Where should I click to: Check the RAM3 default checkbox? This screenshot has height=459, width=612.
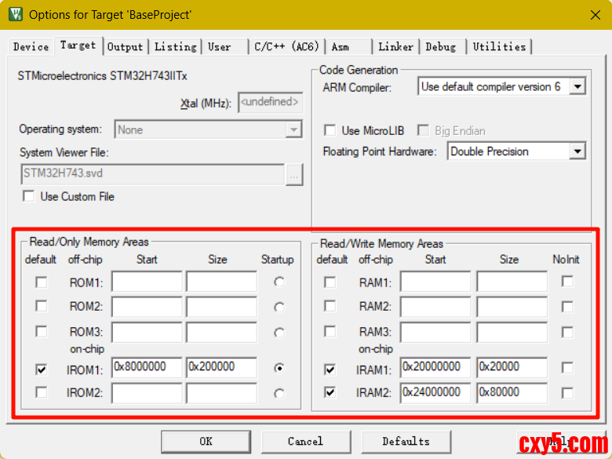[330, 332]
